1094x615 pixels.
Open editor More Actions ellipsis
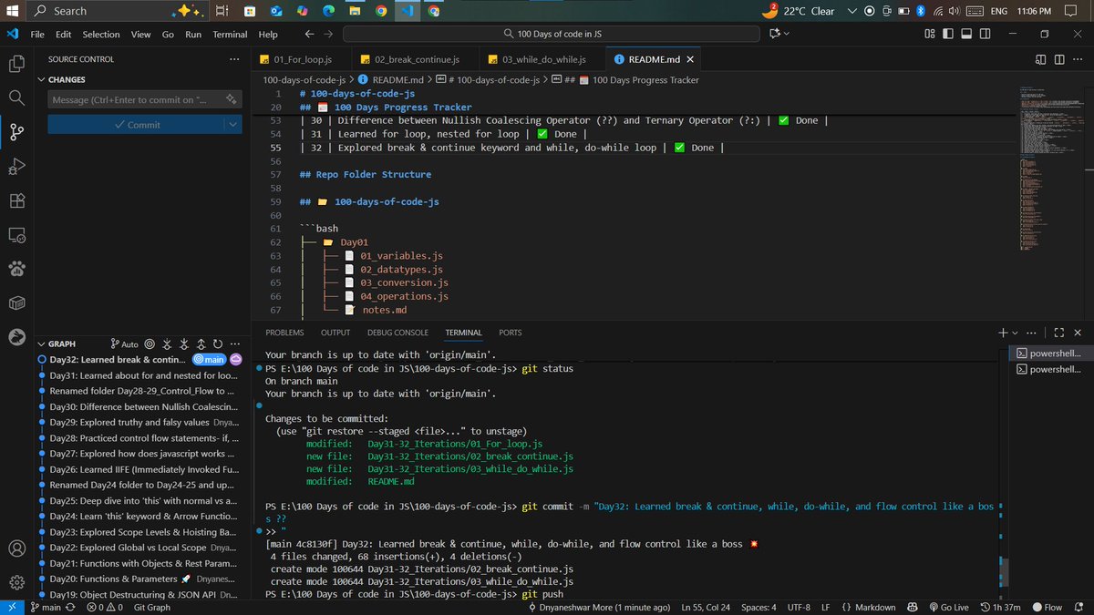1078,59
